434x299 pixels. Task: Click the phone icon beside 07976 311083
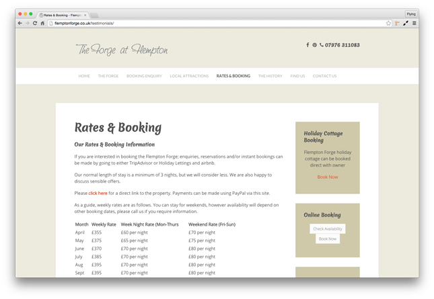tap(322, 45)
